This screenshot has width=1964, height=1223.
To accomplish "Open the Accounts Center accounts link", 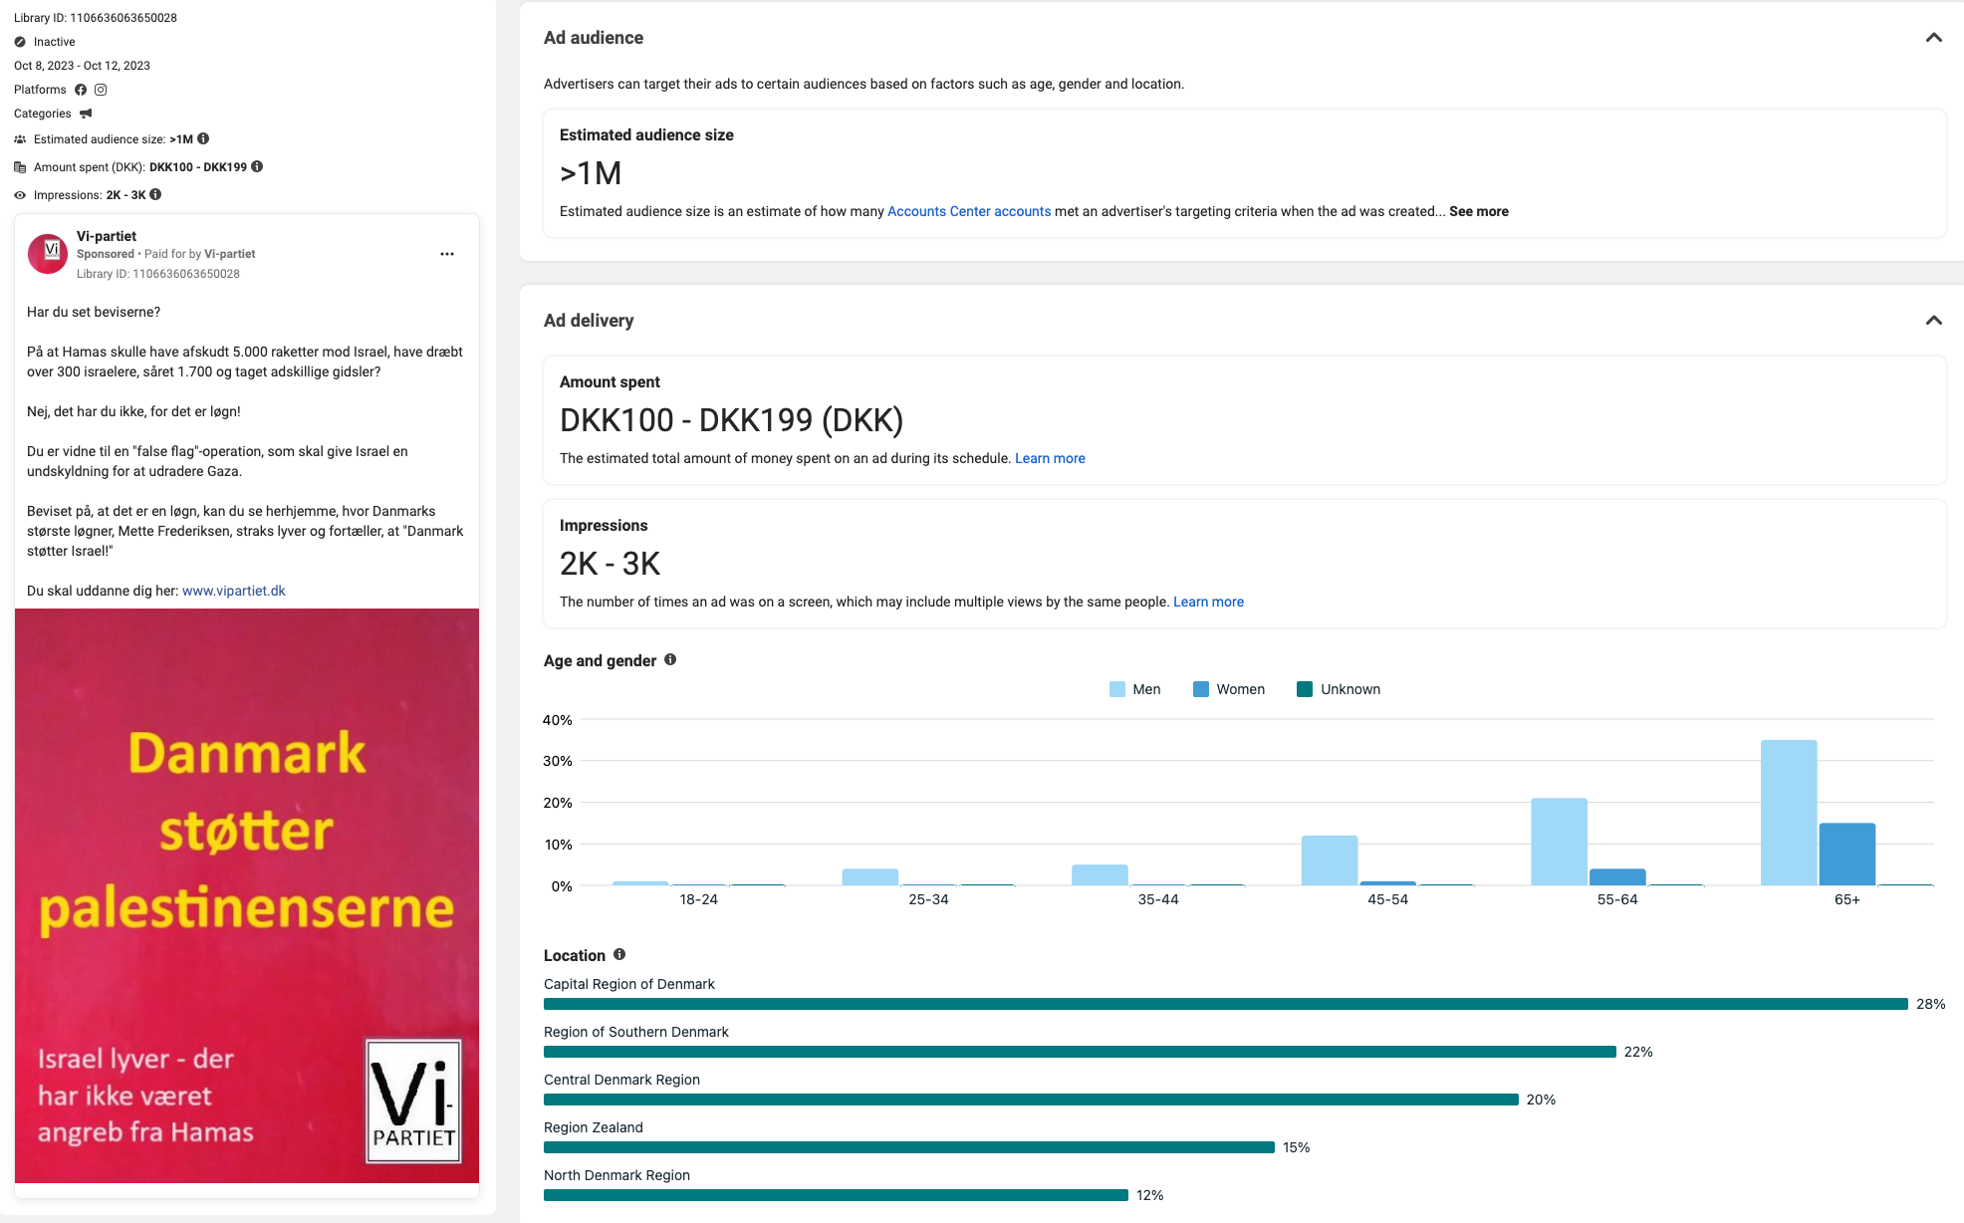I will pos(968,211).
